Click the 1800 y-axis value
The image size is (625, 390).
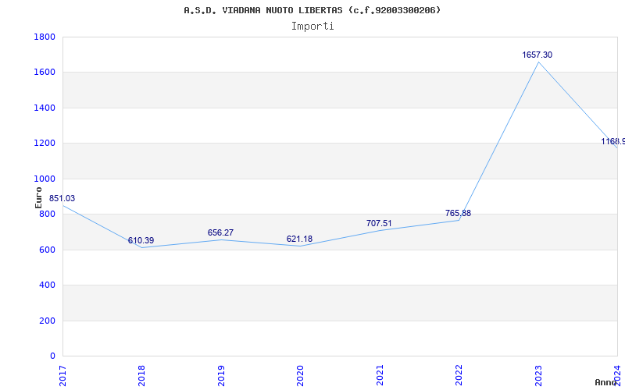click(45, 37)
